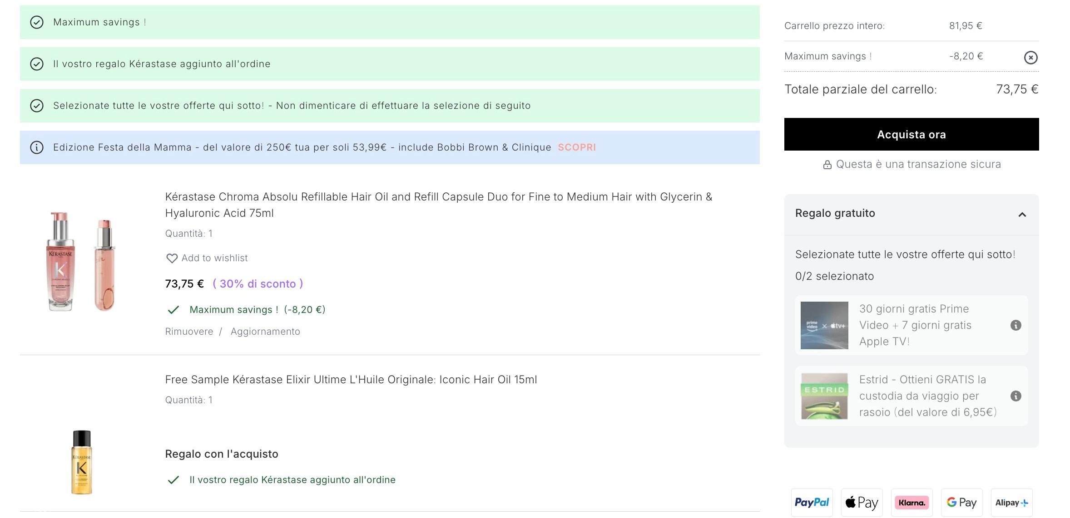Click the Chroma Absolu product image
This screenshot has width=1070, height=518.
pyautogui.click(x=82, y=262)
